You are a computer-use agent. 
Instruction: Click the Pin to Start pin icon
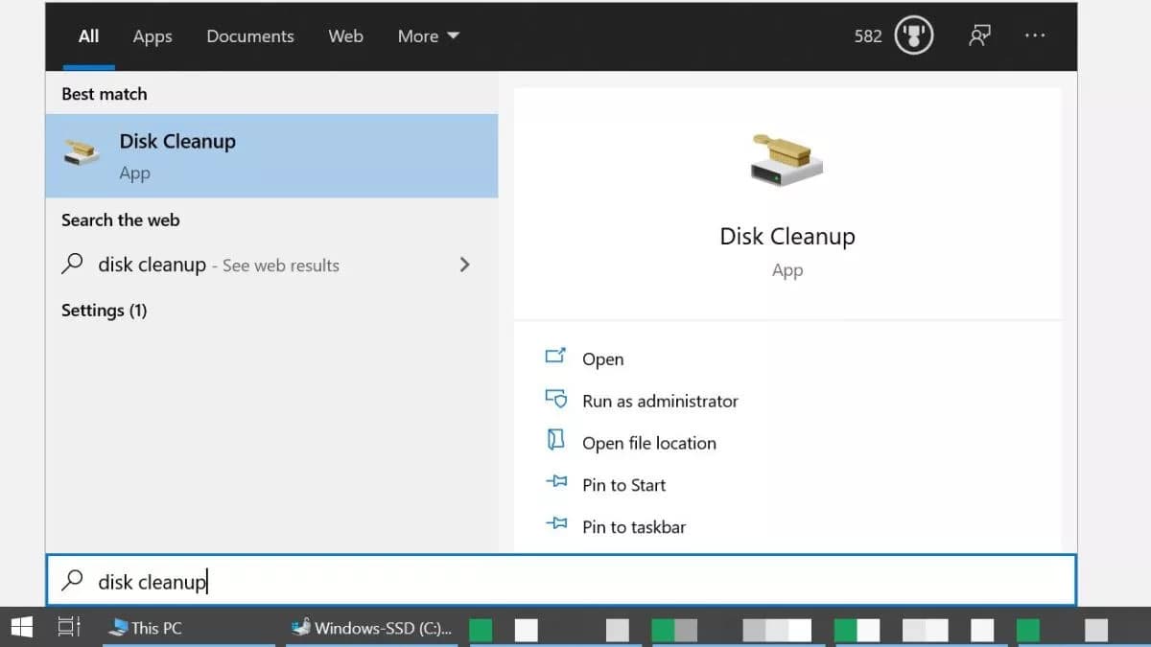tap(558, 484)
